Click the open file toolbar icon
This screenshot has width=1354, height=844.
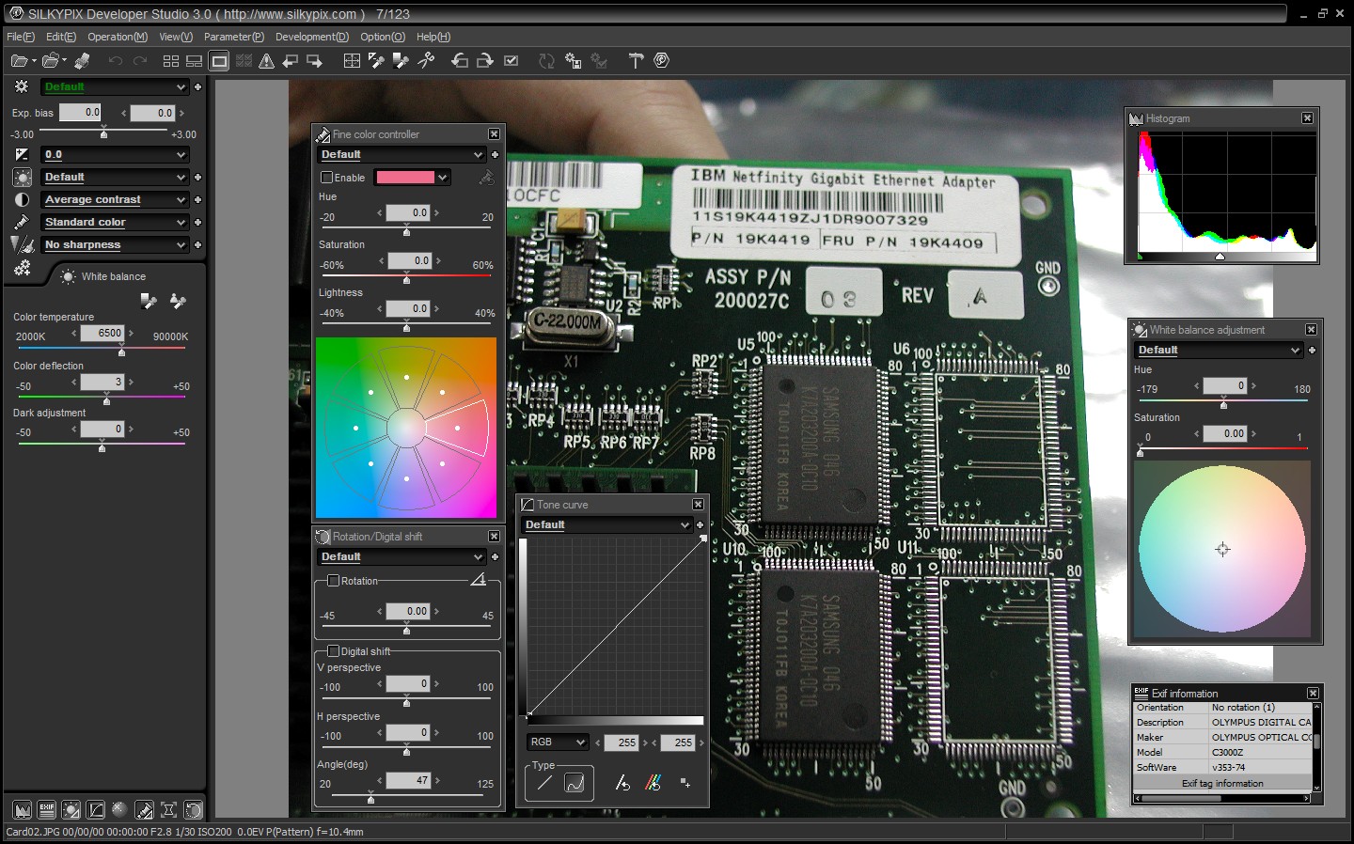[x=19, y=61]
